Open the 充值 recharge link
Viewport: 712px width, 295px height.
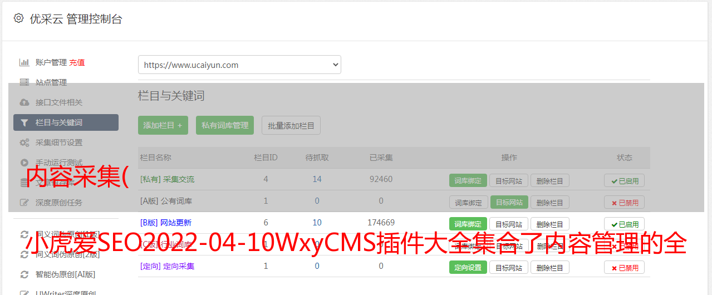77,62
